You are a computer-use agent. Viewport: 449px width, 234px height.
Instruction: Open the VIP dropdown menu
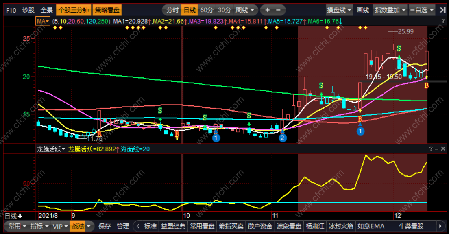click(60, 226)
